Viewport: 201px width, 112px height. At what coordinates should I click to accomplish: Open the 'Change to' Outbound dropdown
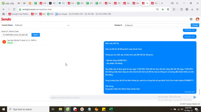[156, 25]
